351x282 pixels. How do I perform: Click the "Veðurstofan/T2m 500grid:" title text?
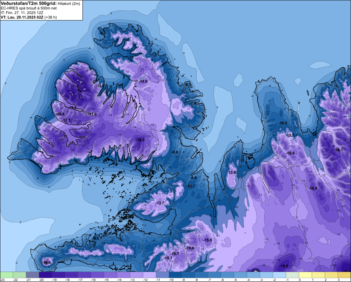(x=29, y=3)
